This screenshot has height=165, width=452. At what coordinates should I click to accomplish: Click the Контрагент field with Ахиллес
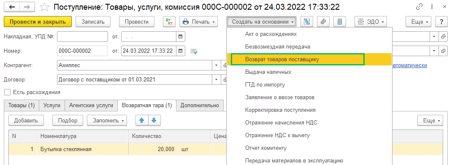pos(135,65)
